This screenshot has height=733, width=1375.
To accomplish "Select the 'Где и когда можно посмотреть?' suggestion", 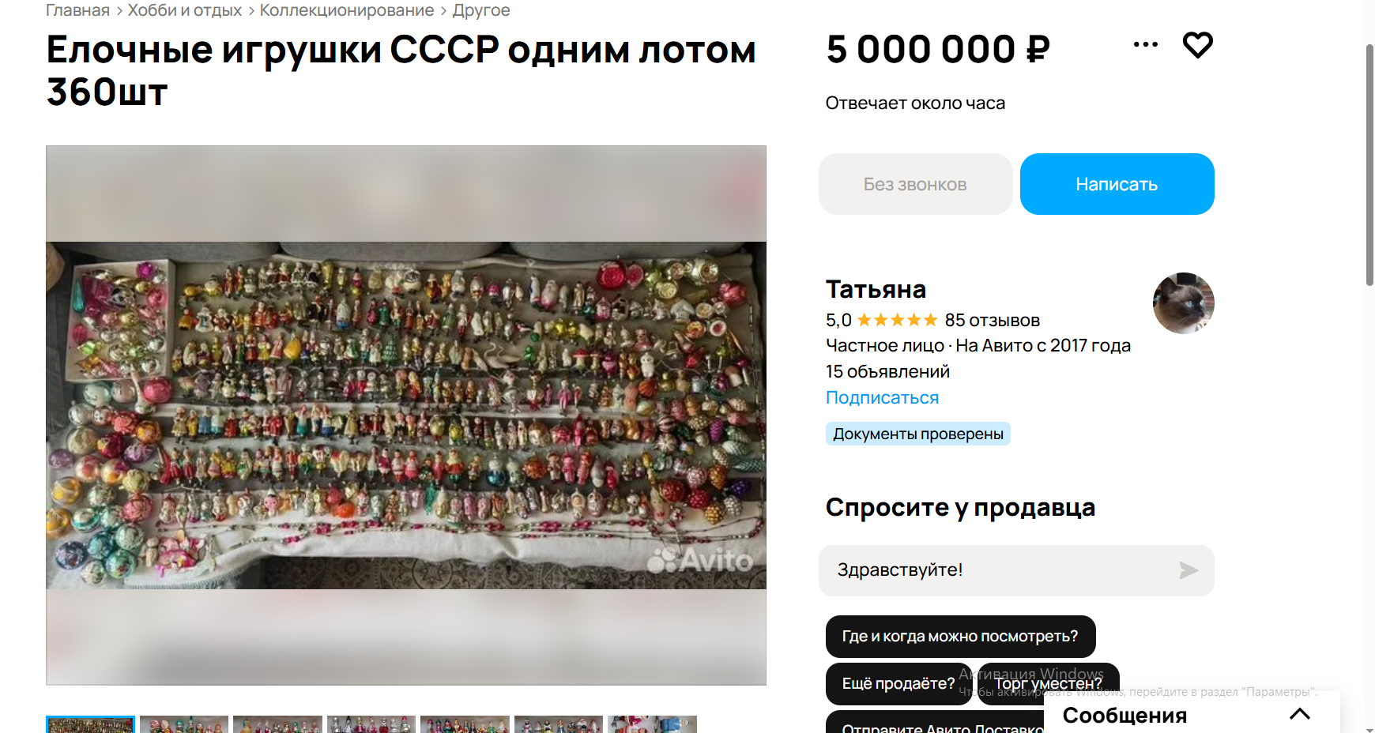I will pyautogui.click(x=960, y=637).
